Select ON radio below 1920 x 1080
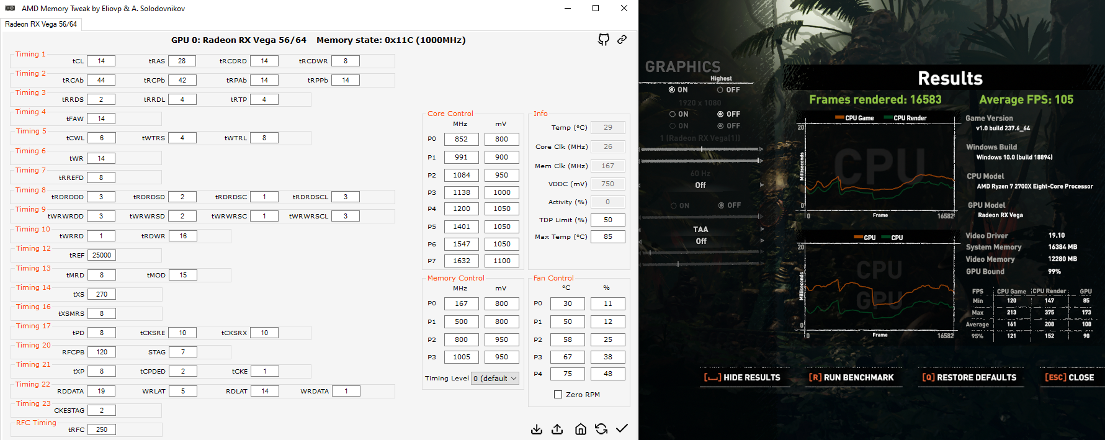Screen dimensions: 1105x440 [672, 114]
